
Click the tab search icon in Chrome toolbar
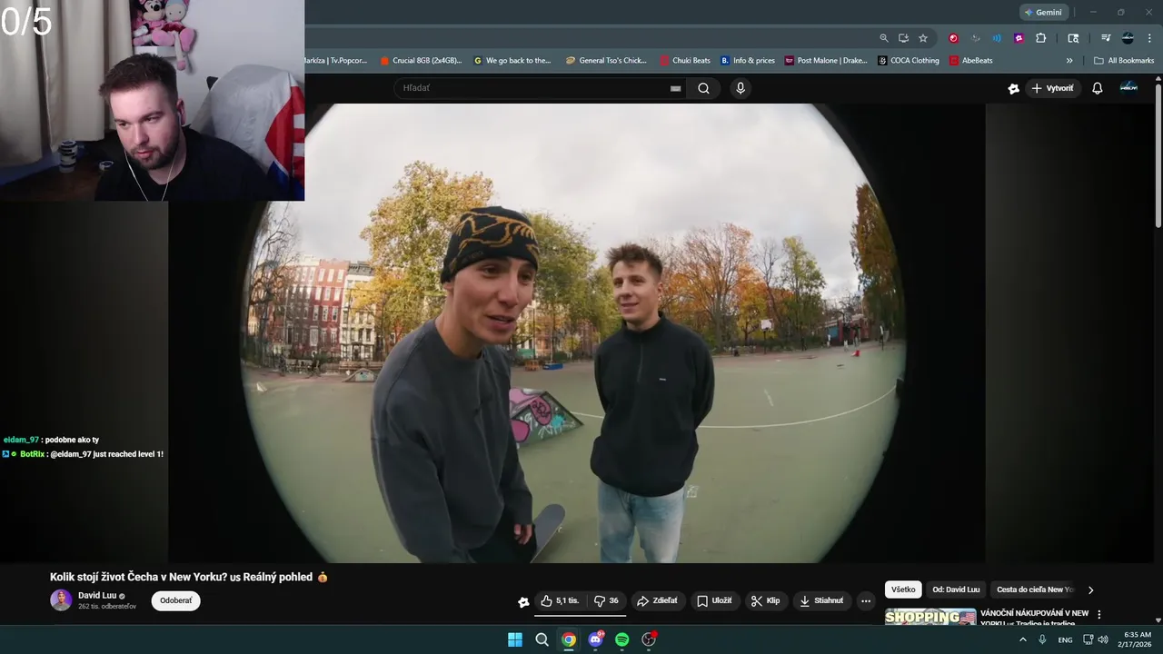1073,38
